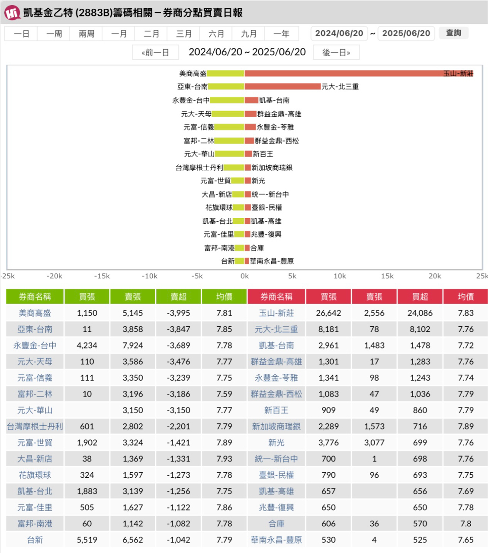The height and width of the screenshot is (553, 488).
Task: Open 亞東-台南 broker link
Action: coord(35,329)
